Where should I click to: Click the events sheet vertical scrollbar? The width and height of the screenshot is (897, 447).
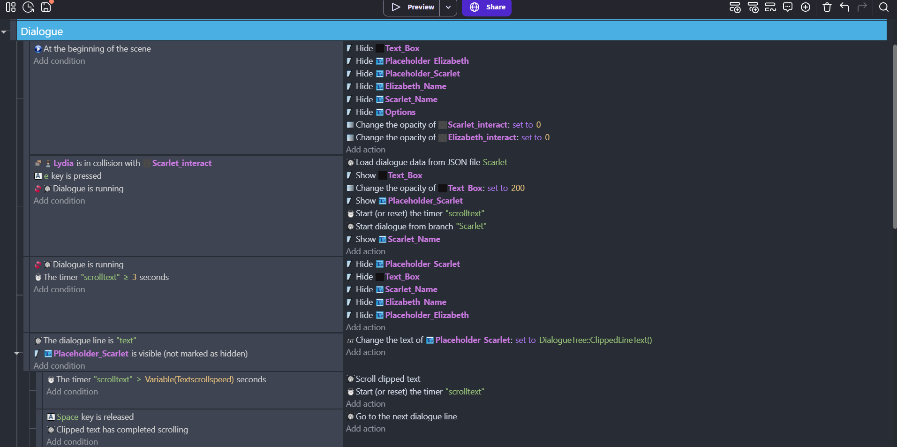coord(895,136)
